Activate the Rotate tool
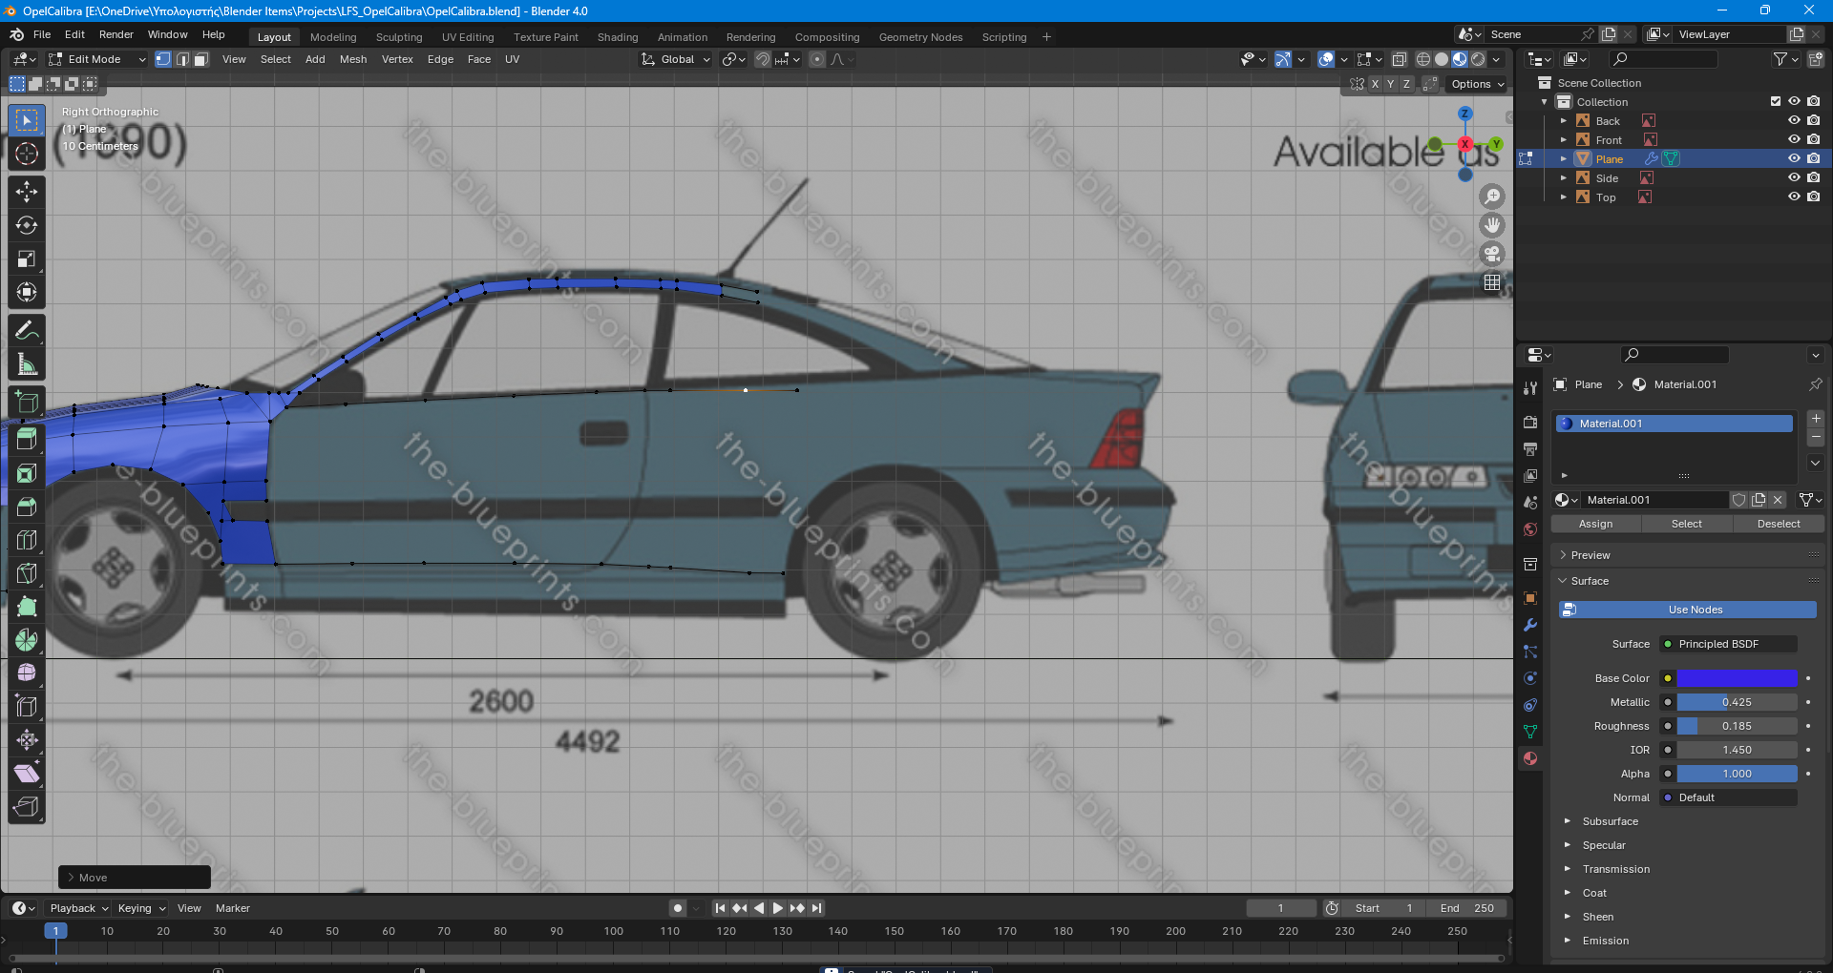The image size is (1833, 973). (x=27, y=225)
